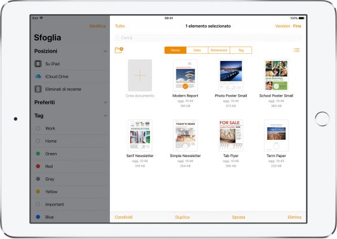Tap the new folder icon
Image resolution: width=337 pixels, height=239 pixels.
pos(119,50)
